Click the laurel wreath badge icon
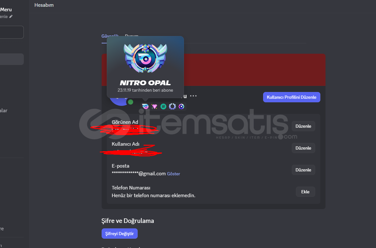The height and width of the screenshot is (248, 376). pyautogui.click(x=172, y=106)
